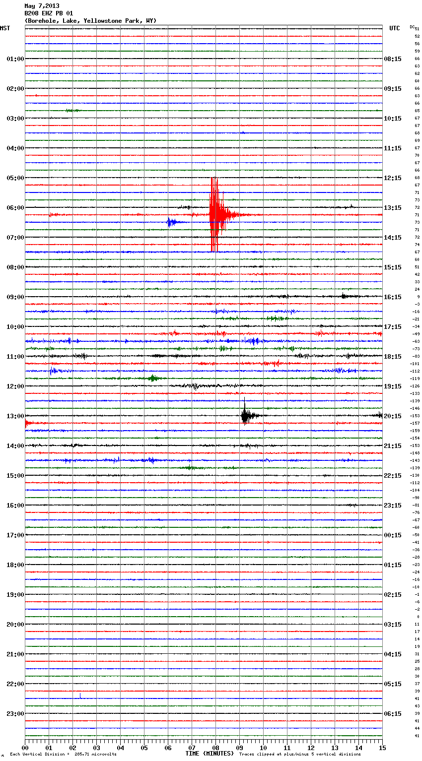The width and height of the screenshot is (422, 761).
Task: Click the Traces clipped at plus/minus 5 divisions note
Action: tap(300, 755)
